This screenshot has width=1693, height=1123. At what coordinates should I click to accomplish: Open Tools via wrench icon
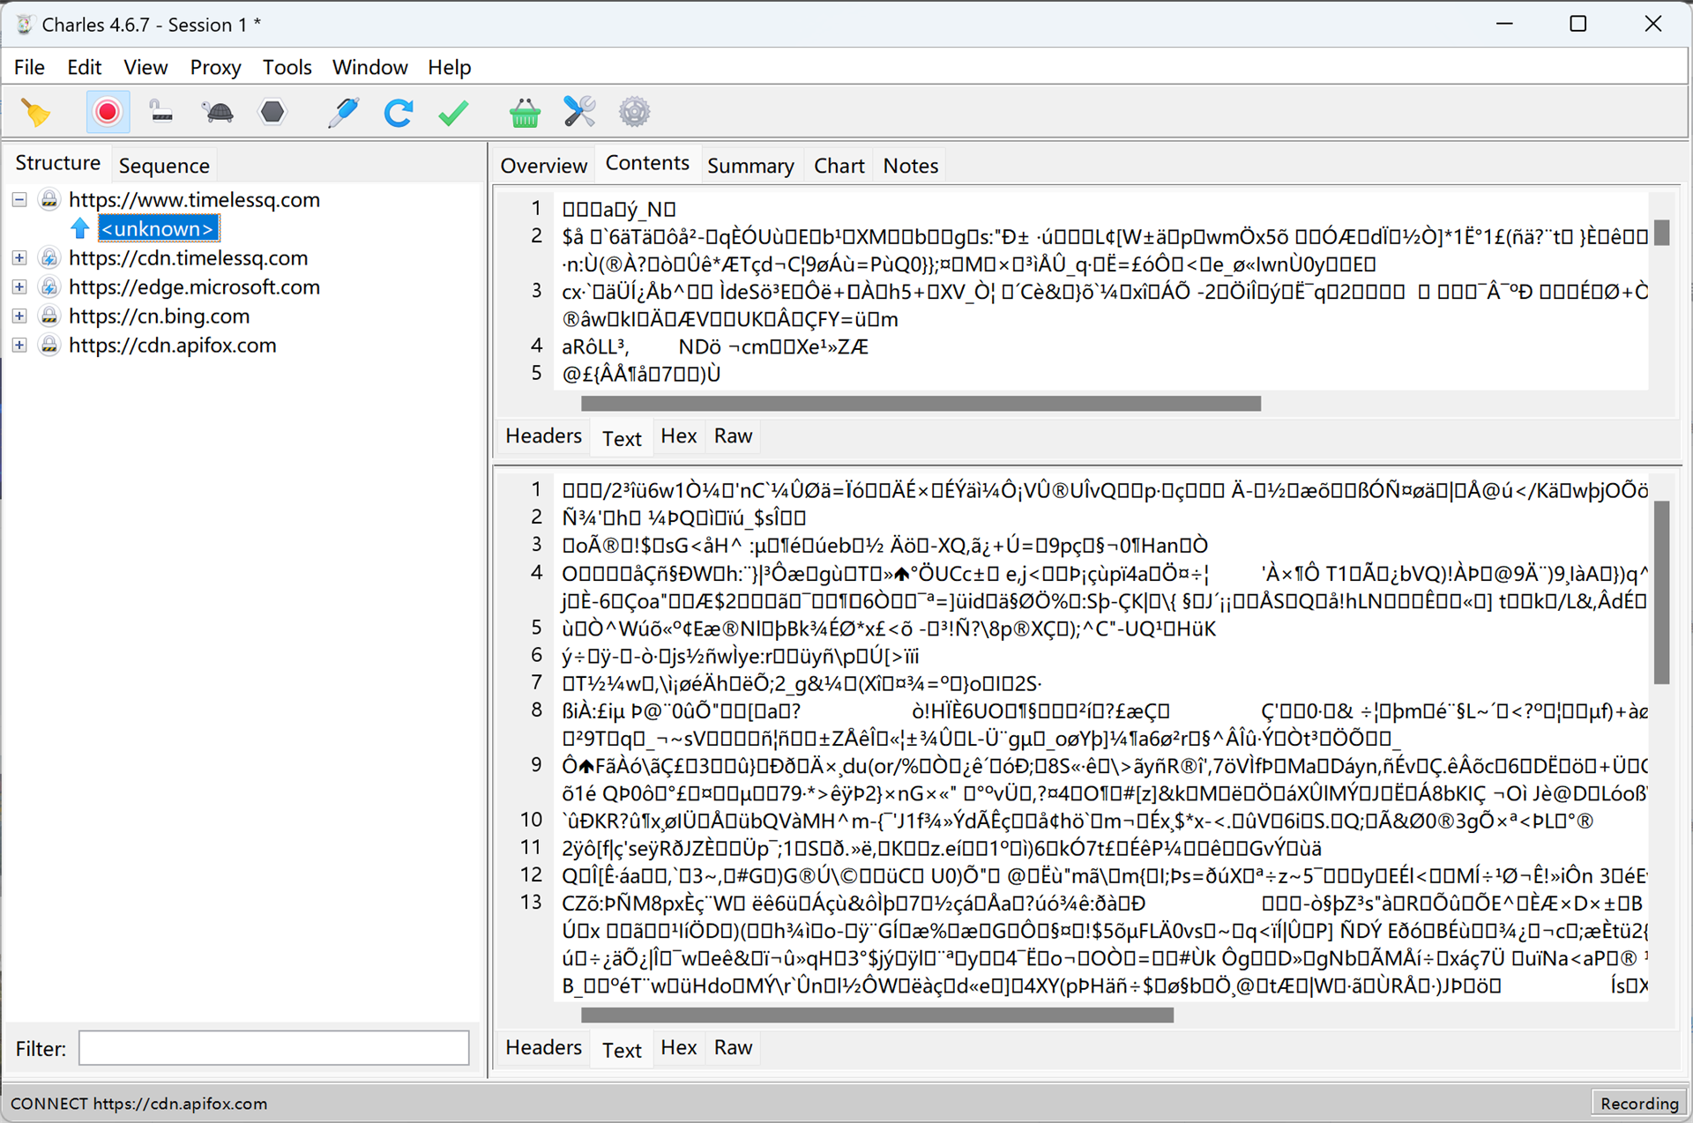(579, 113)
